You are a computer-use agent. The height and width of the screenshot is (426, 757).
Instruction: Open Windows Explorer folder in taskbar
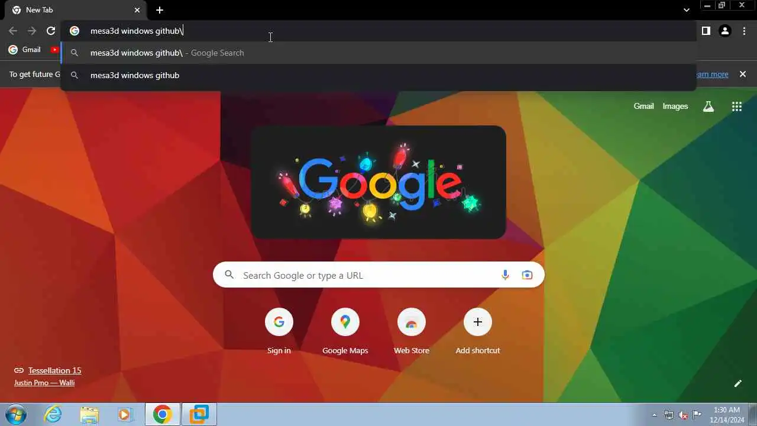(x=89, y=414)
